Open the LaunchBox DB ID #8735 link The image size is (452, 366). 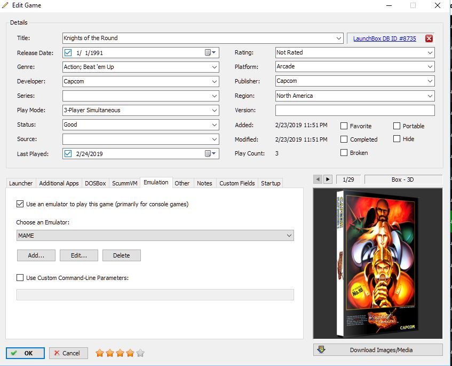click(385, 38)
